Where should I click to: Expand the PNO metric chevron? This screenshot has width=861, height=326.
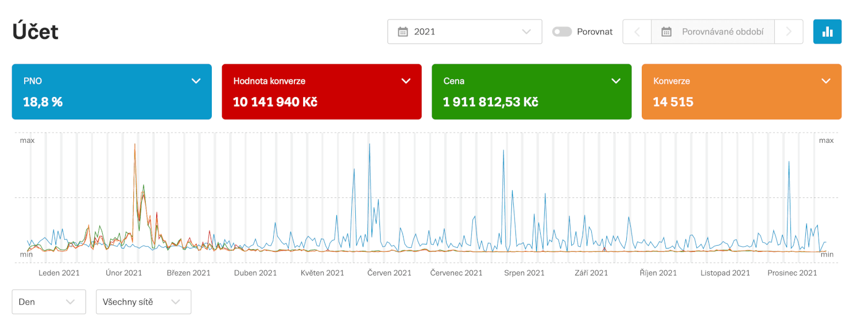point(196,81)
